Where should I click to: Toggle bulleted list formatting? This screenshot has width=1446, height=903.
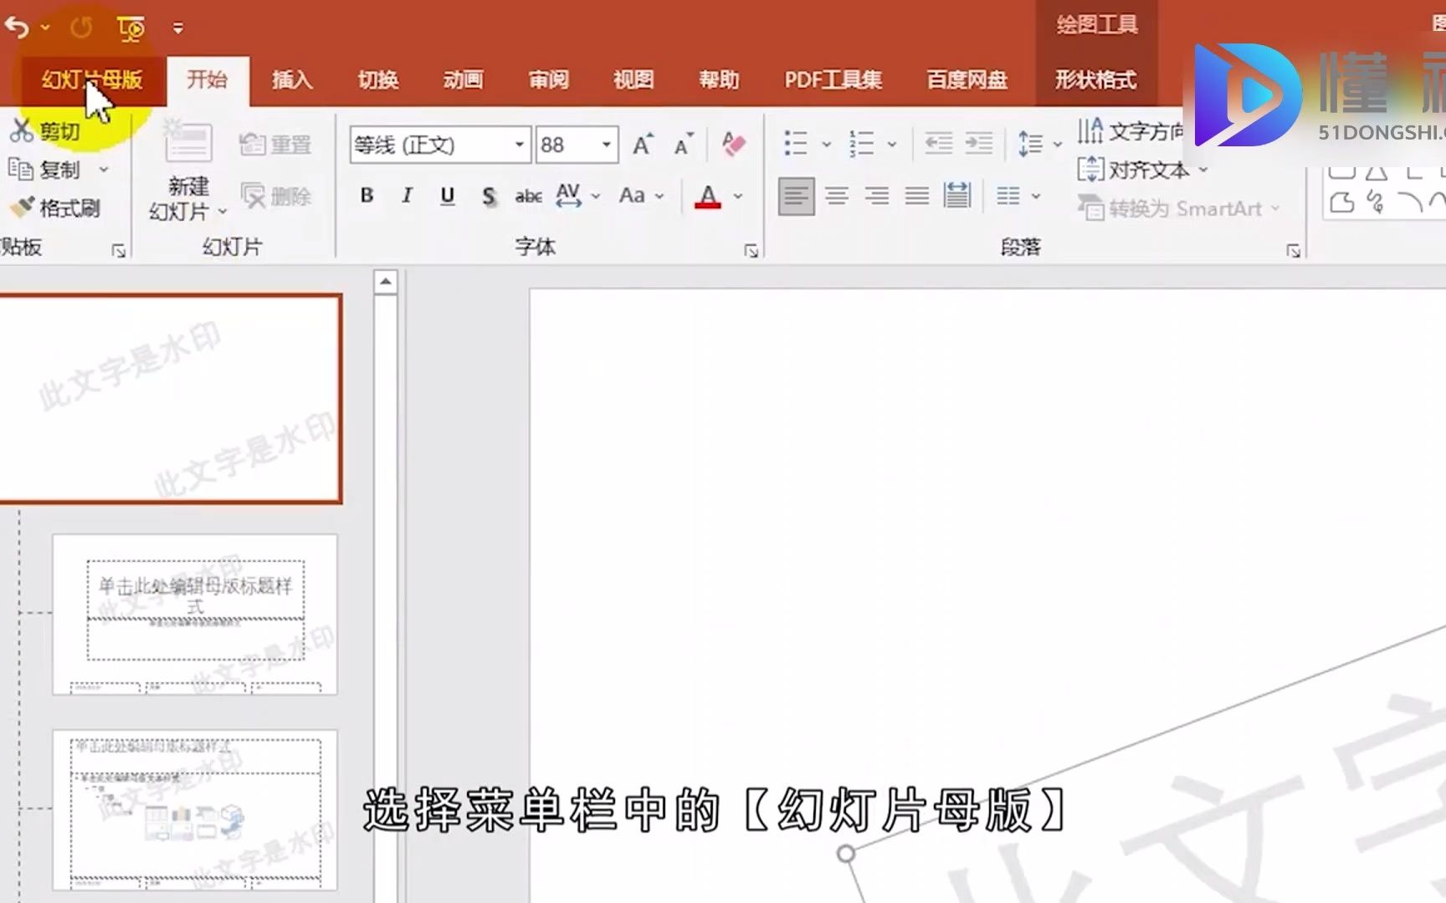click(795, 142)
